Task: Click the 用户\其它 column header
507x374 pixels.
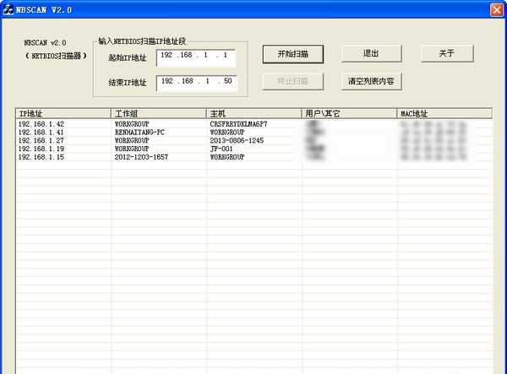Action: click(349, 113)
